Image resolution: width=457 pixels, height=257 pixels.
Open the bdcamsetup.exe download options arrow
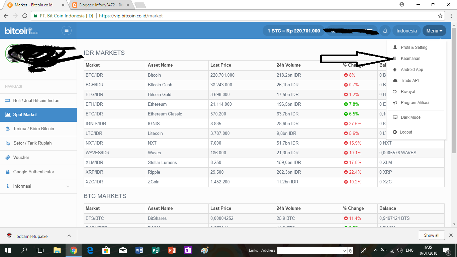(x=69, y=236)
